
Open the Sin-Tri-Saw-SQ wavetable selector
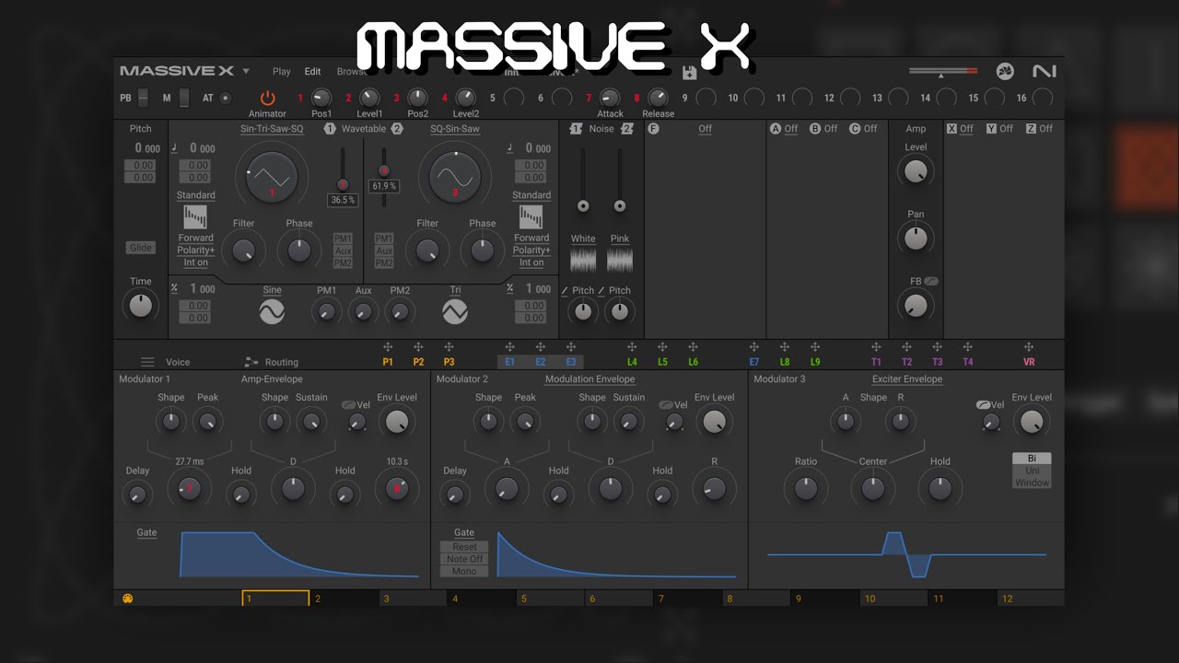272,129
